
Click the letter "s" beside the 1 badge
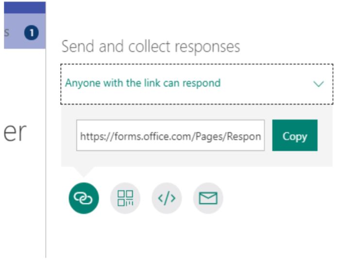[x=6, y=32]
